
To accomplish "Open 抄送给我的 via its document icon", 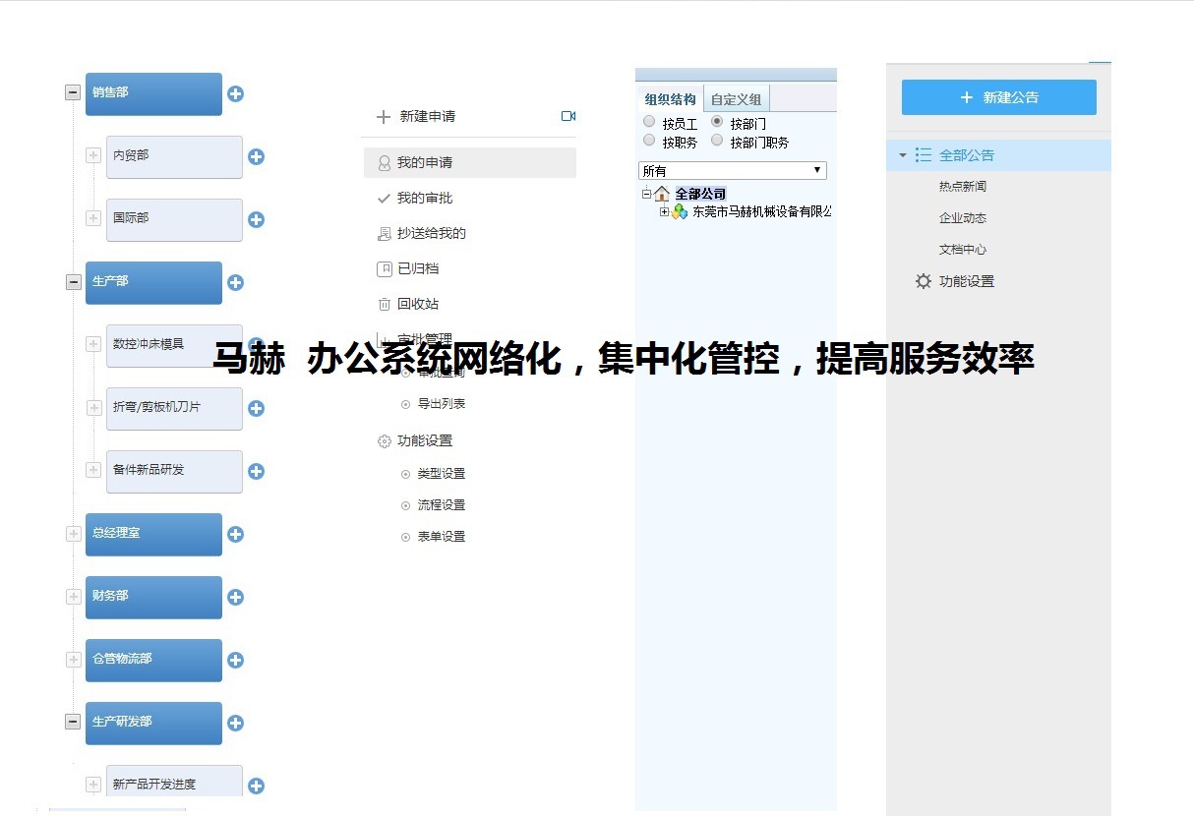I will 386,233.
